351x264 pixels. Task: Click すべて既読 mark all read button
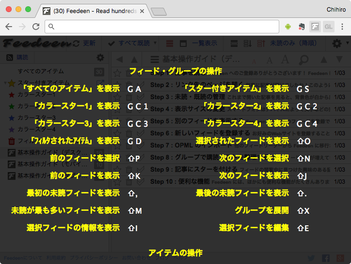[129, 44]
